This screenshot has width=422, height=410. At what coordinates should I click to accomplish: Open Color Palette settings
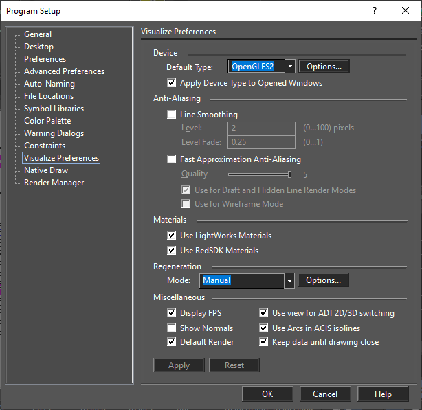click(x=47, y=121)
